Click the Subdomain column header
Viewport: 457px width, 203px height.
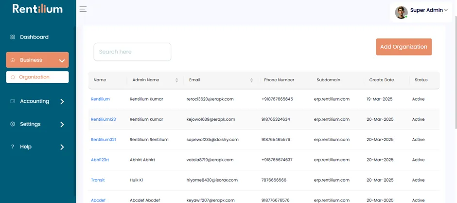pyautogui.click(x=329, y=80)
